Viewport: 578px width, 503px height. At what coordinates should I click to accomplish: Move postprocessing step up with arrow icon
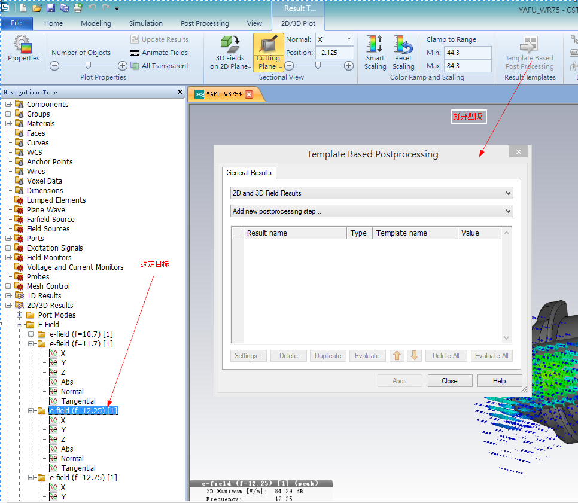(x=397, y=356)
